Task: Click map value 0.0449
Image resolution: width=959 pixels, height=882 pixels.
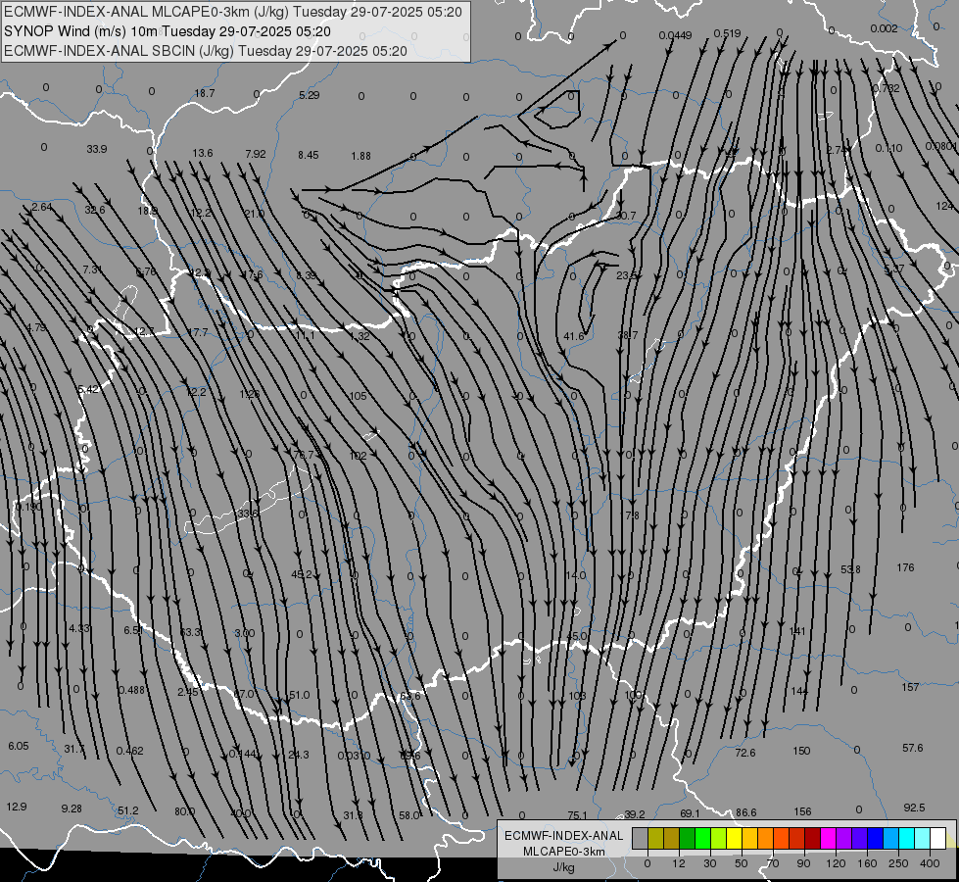Action: (x=675, y=35)
